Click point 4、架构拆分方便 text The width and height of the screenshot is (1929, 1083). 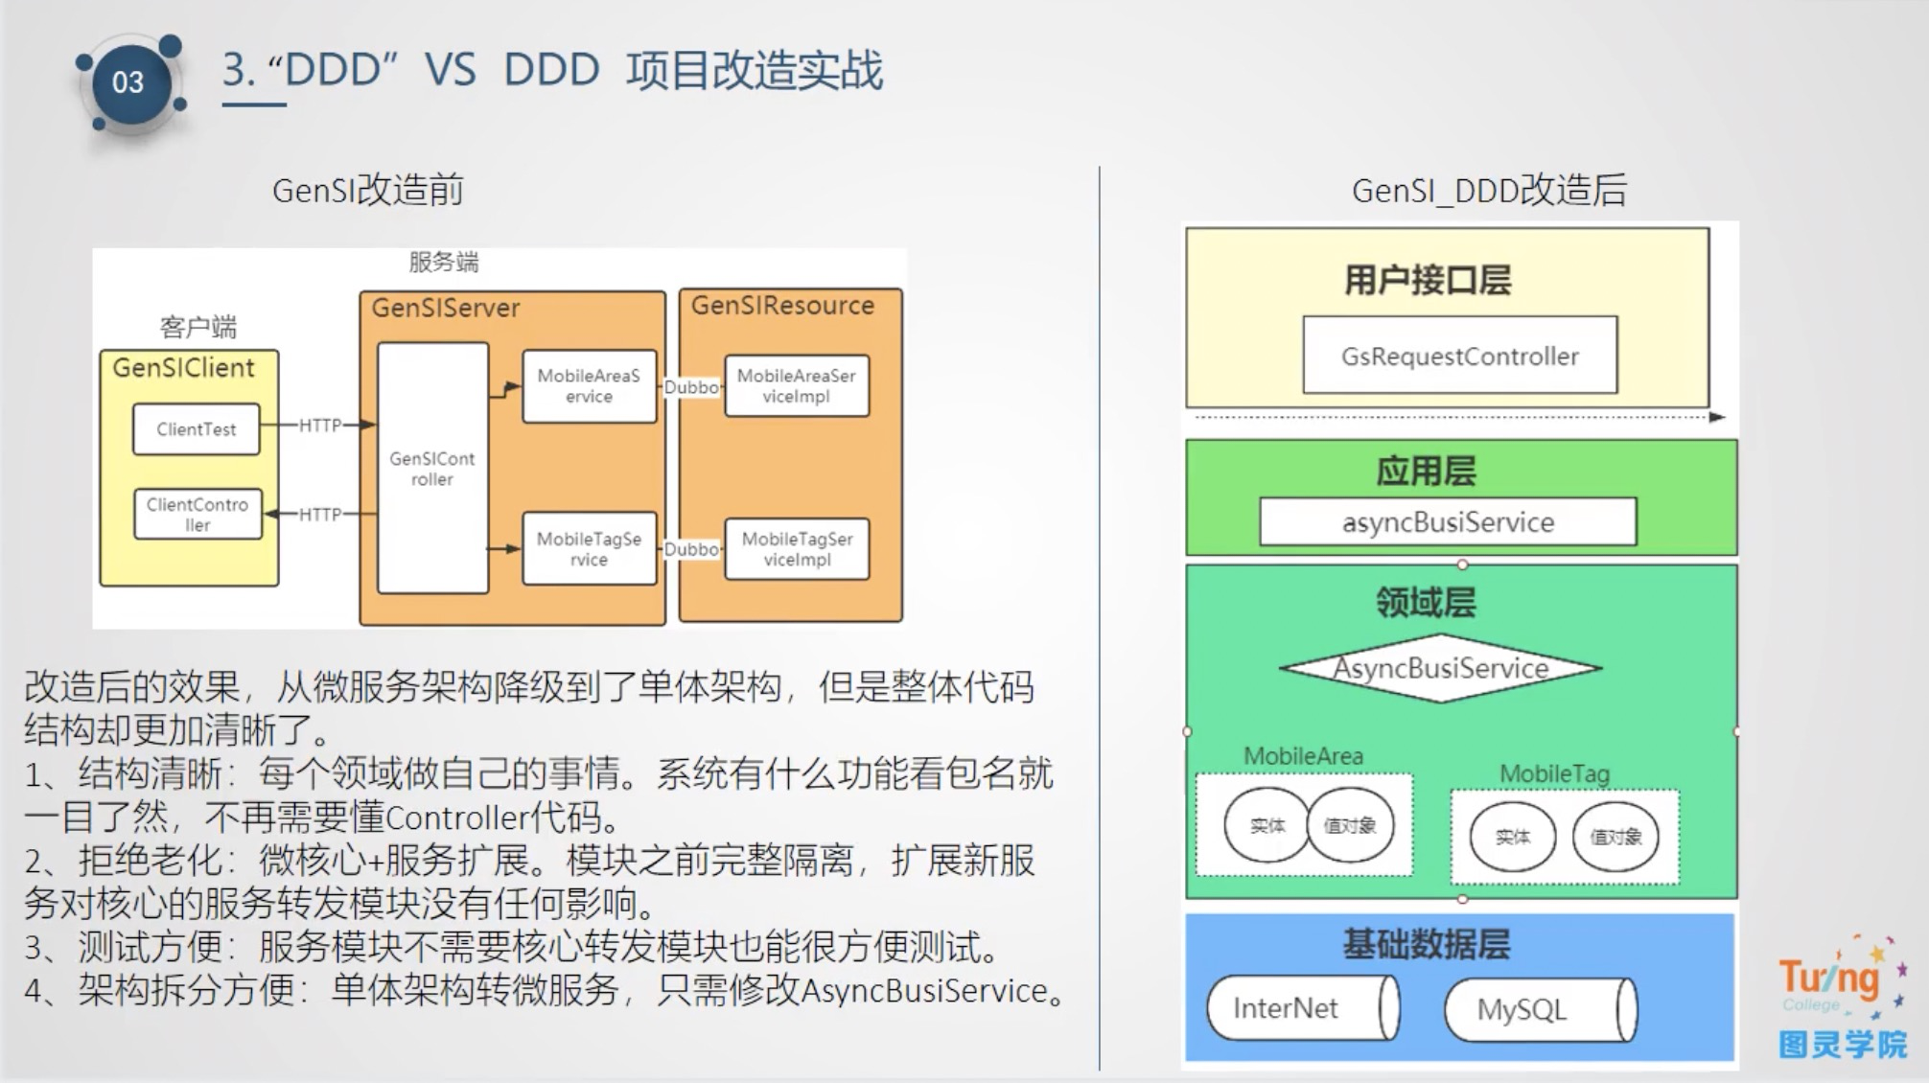546,990
